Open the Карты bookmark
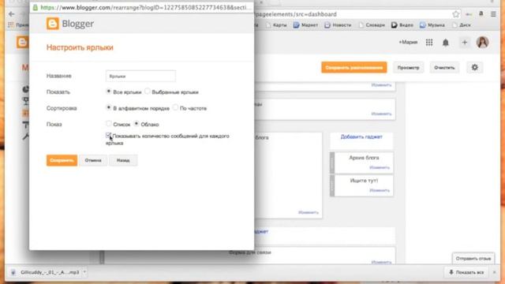The height and width of the screenshot is (284, 505). pyautogui.click(x=276, y=25)
